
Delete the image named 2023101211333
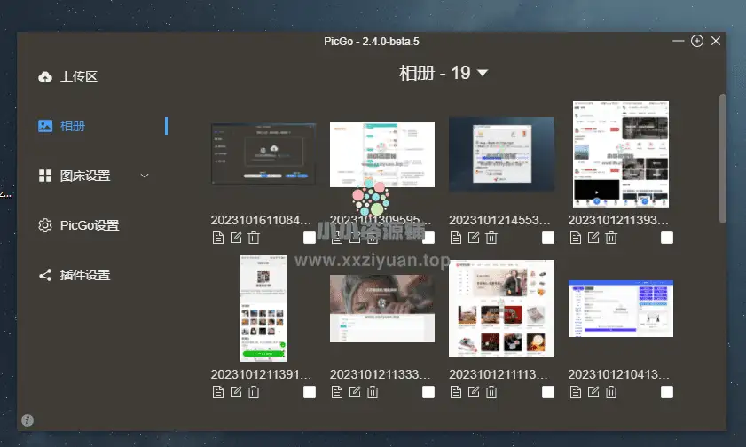[x=373, y=392]
